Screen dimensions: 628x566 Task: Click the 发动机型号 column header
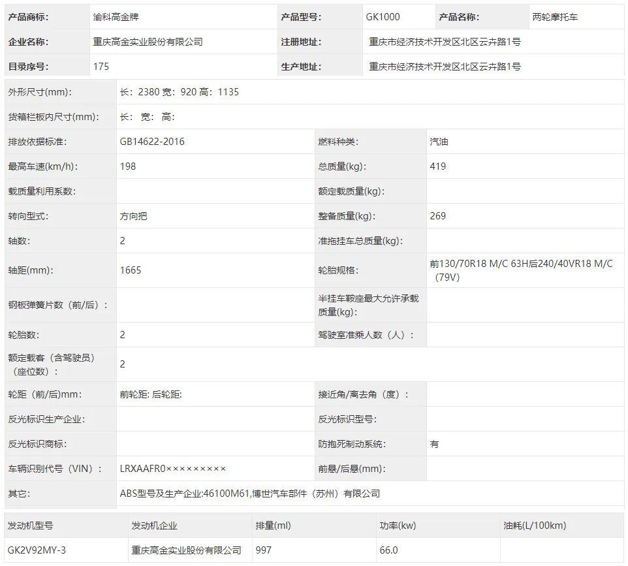(31, 526)
